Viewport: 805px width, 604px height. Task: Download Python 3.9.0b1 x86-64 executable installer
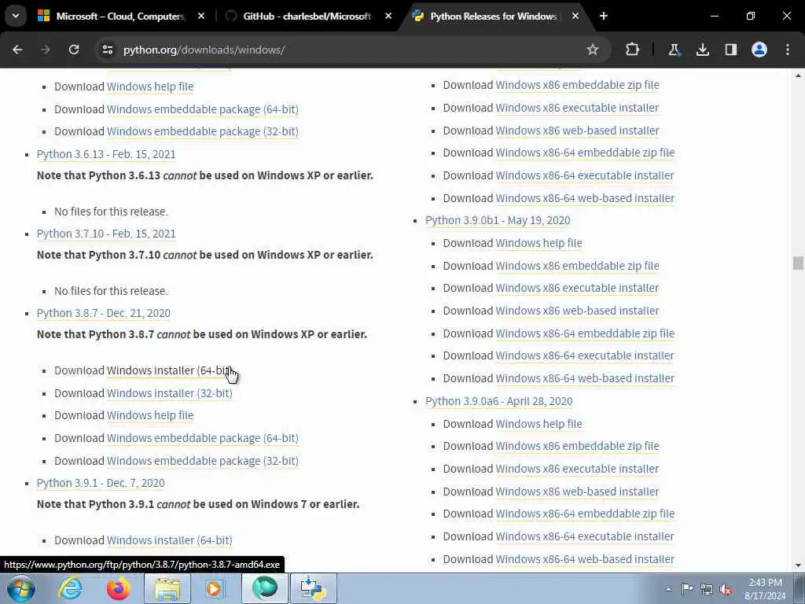click(x=585, y=355)
